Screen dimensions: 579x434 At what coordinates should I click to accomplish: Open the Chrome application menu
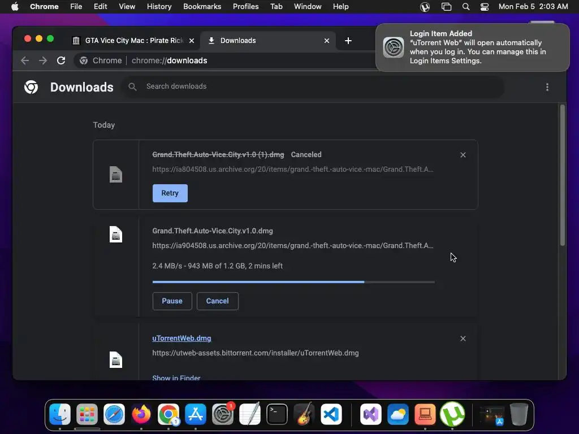[x=44, y=7]
